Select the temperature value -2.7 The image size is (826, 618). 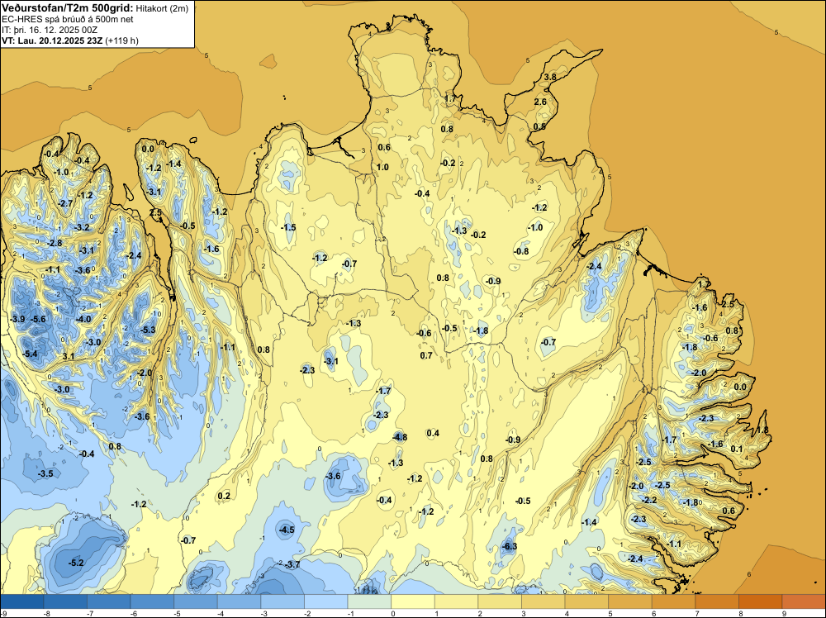65,203
